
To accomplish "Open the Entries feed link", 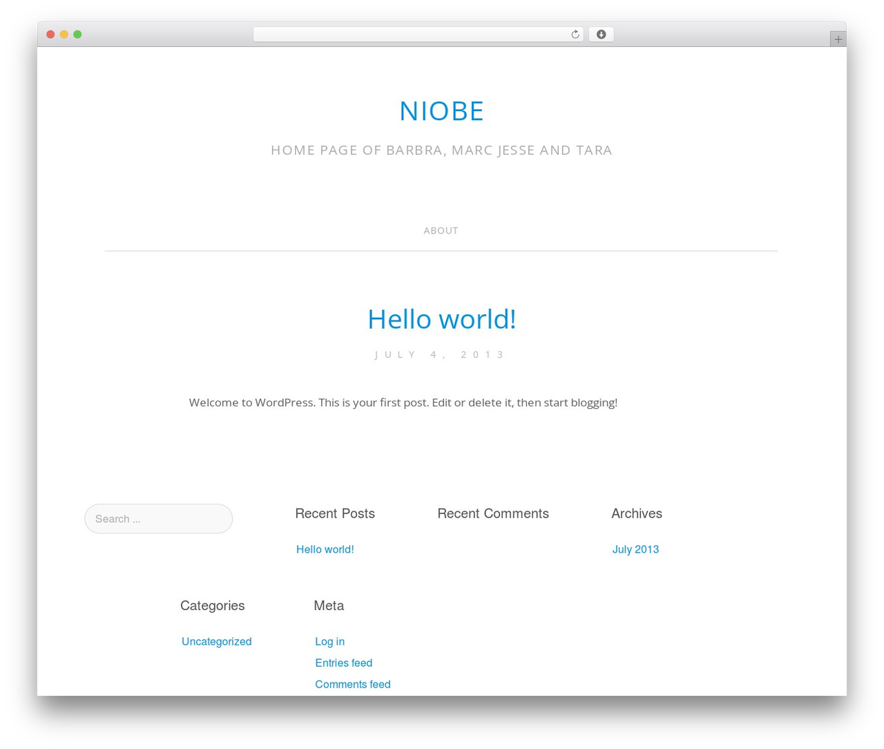I will pyautogui.click(x=343, y=663).
